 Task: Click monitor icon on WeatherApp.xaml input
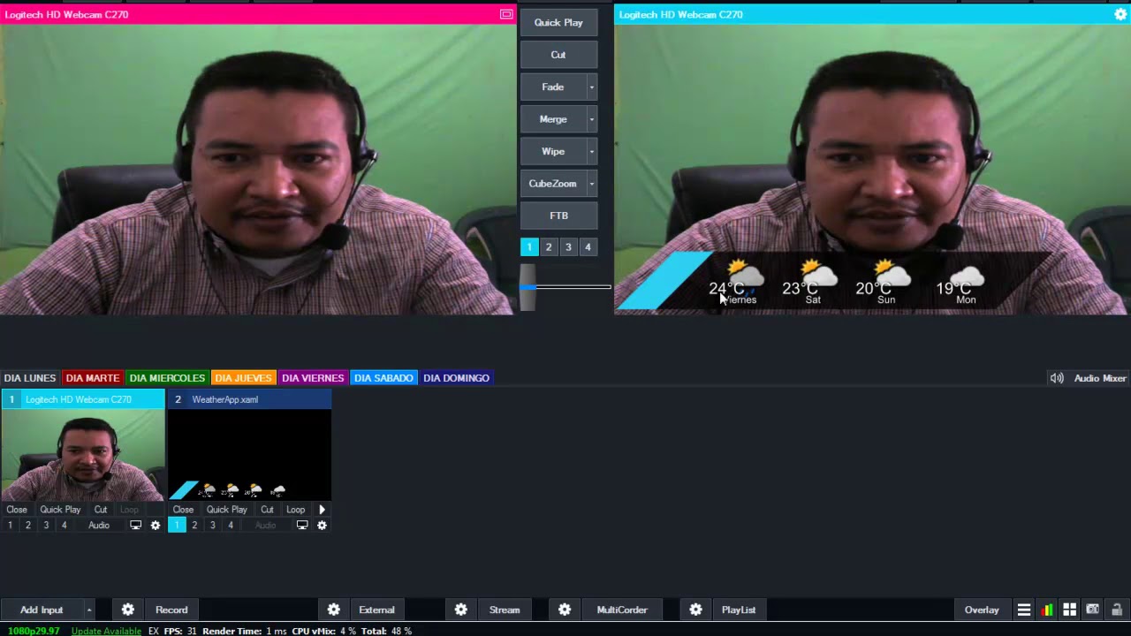point(302,526)
